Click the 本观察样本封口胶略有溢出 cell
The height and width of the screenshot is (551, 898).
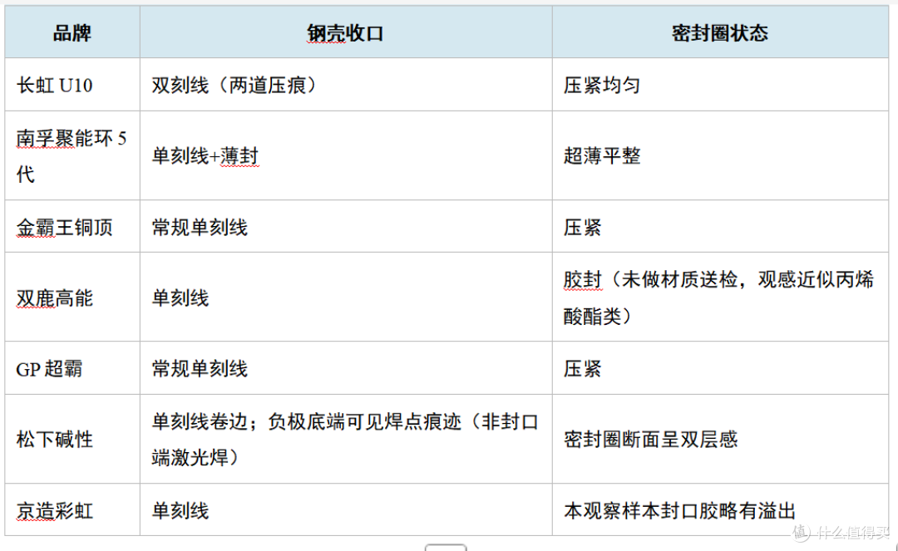tap(720, 509)
